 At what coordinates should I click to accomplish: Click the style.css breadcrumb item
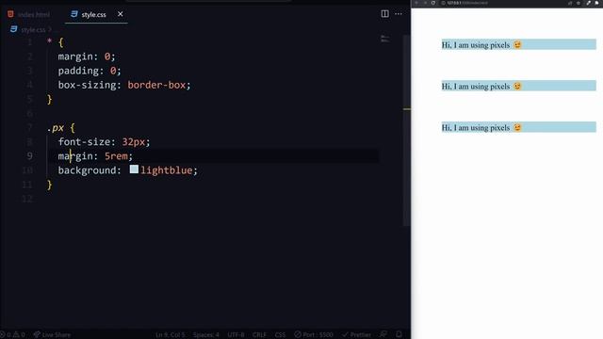pyautogui.click(x=33, y=29)
